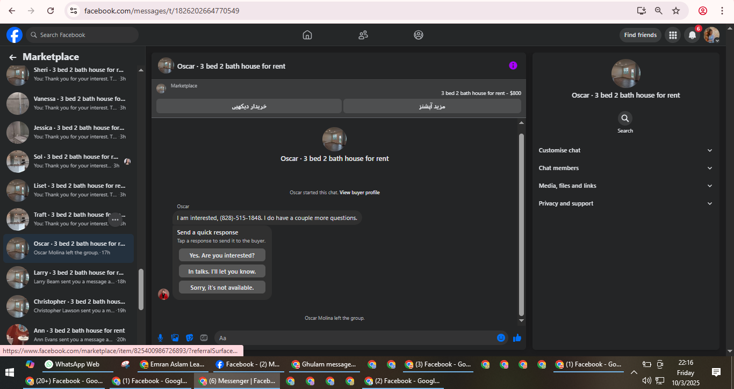Screen dimensions: 734x389
Task: Open Windows notification center icon
Action: 716,372
